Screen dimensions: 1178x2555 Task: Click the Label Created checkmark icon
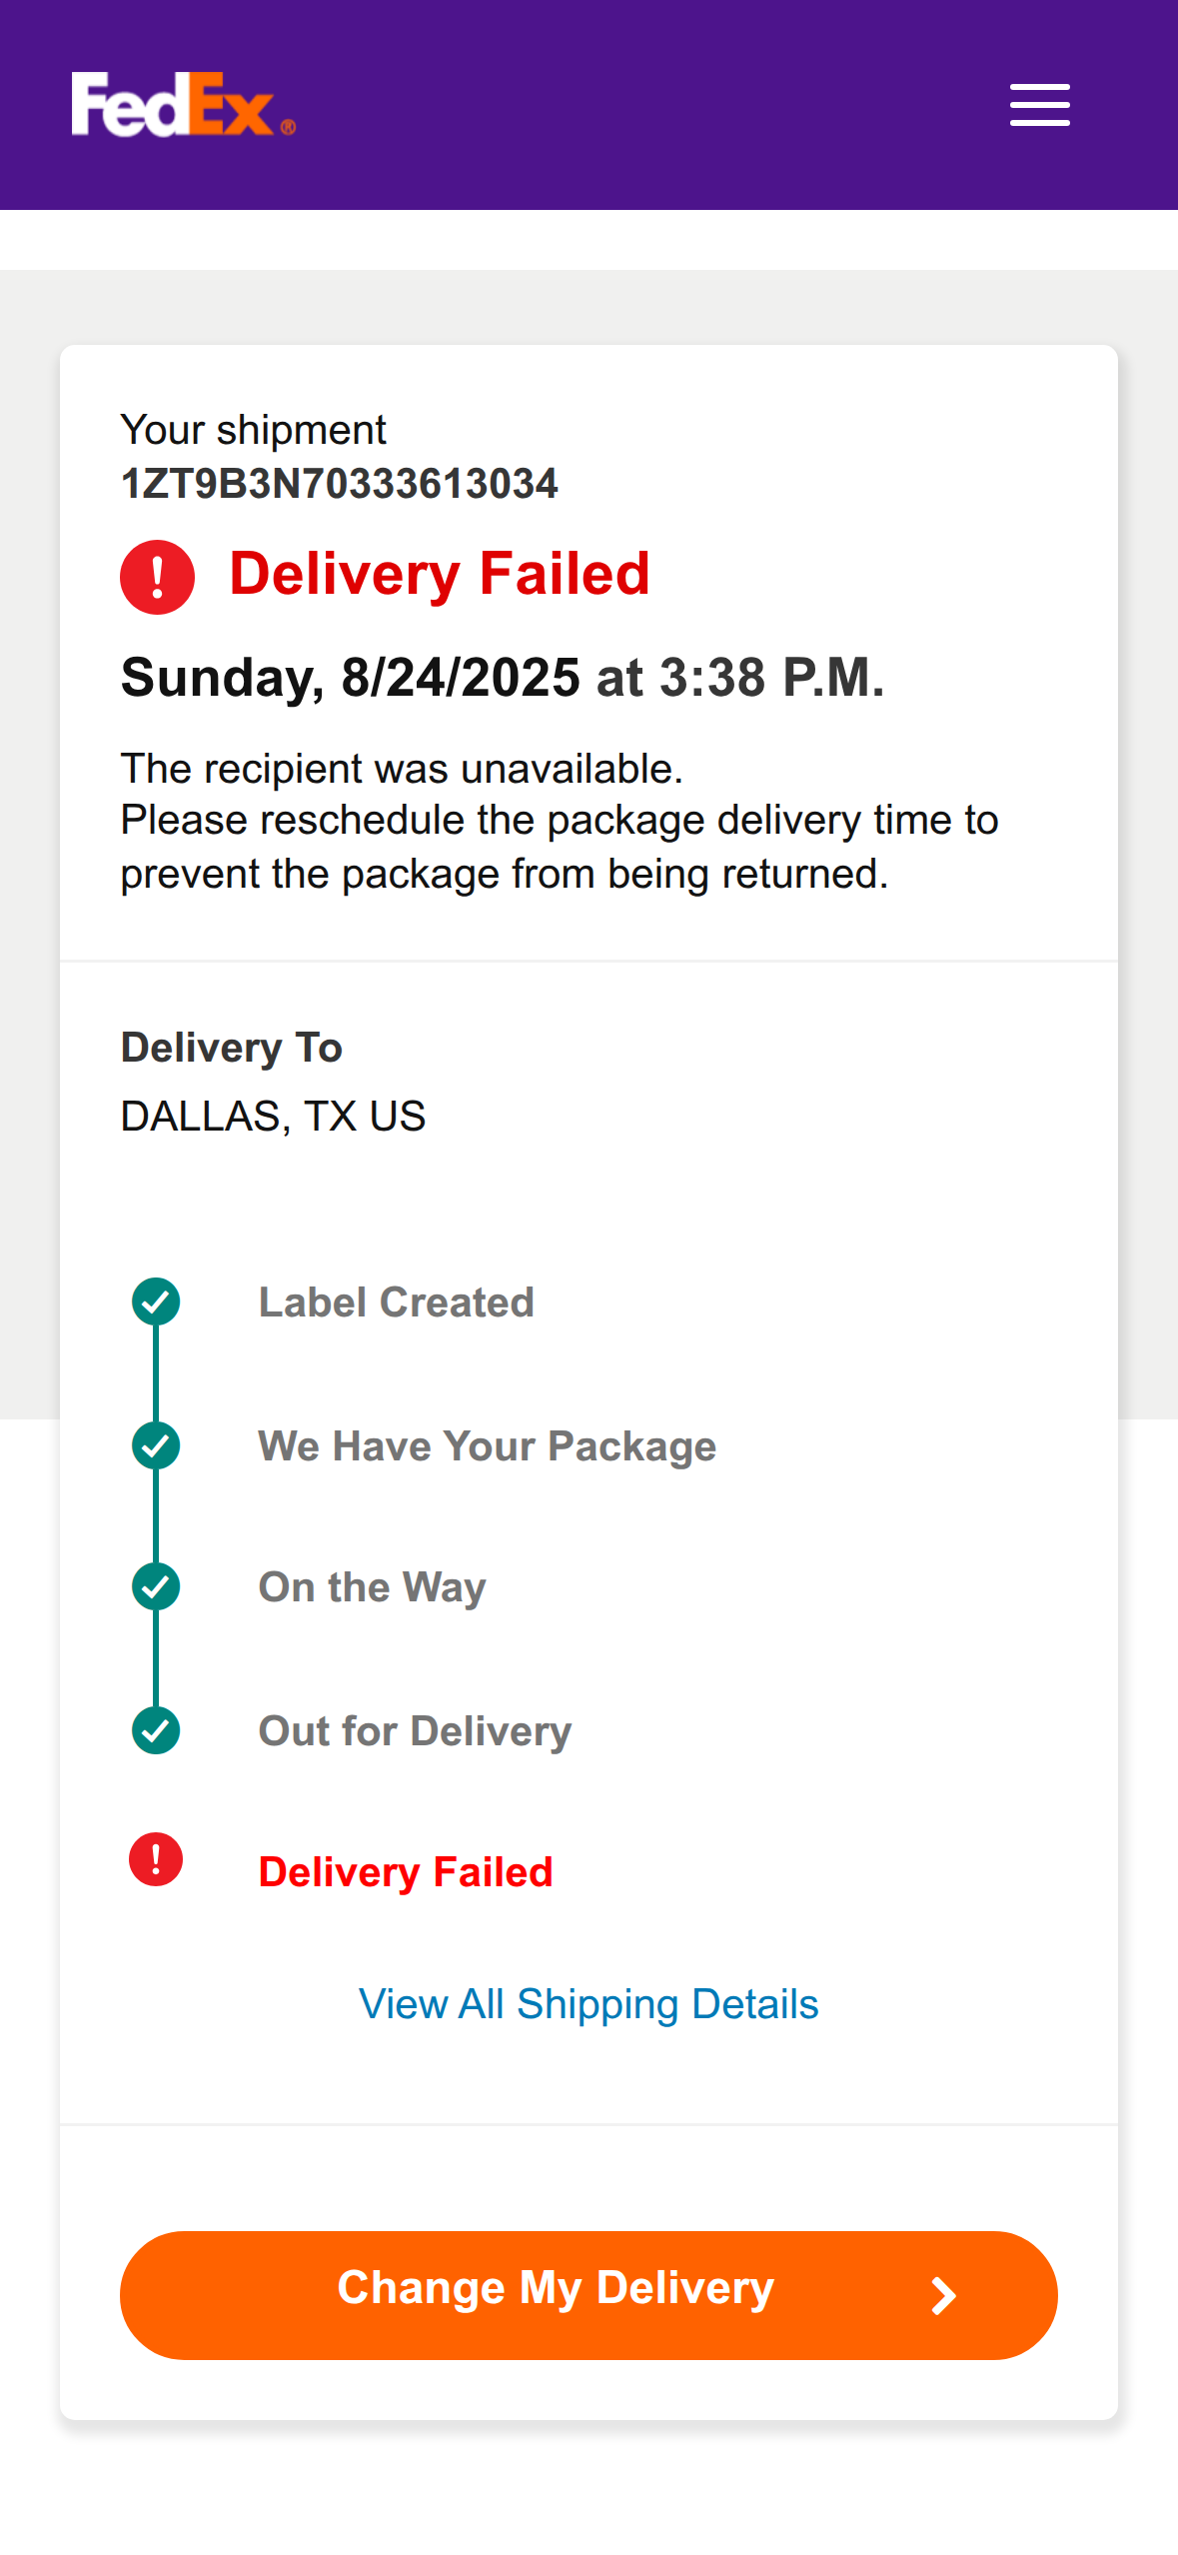[x=156, y=1301]
